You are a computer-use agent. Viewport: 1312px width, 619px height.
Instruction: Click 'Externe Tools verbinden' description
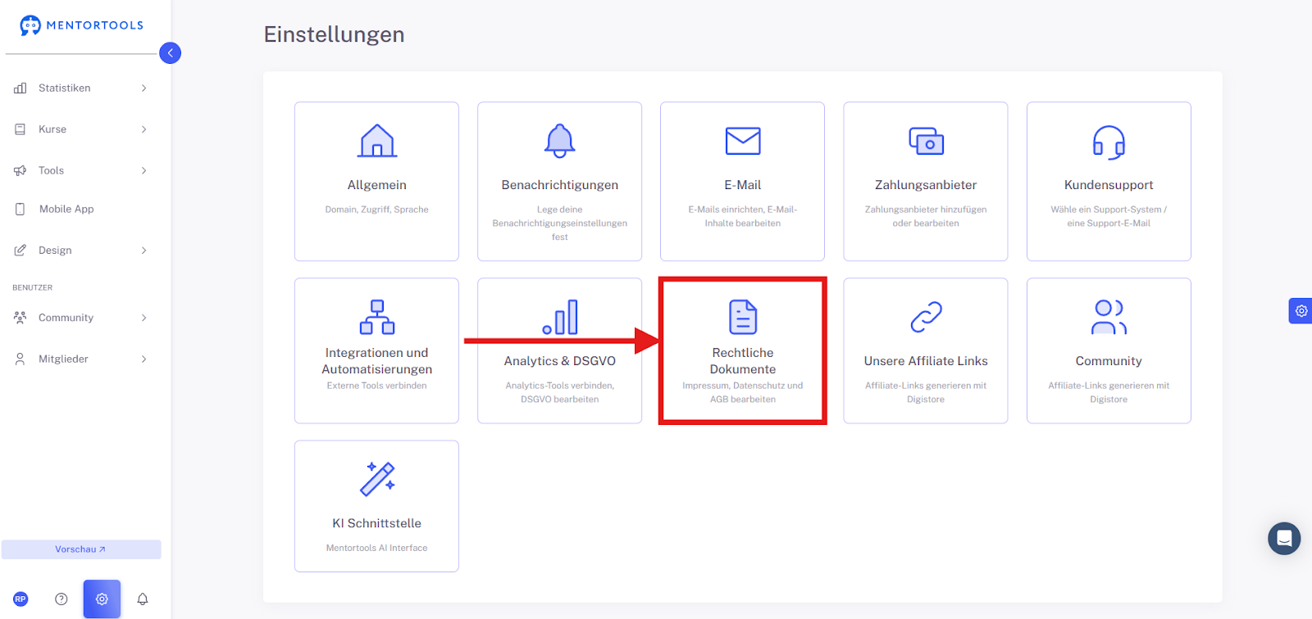(x=377, y=386)
